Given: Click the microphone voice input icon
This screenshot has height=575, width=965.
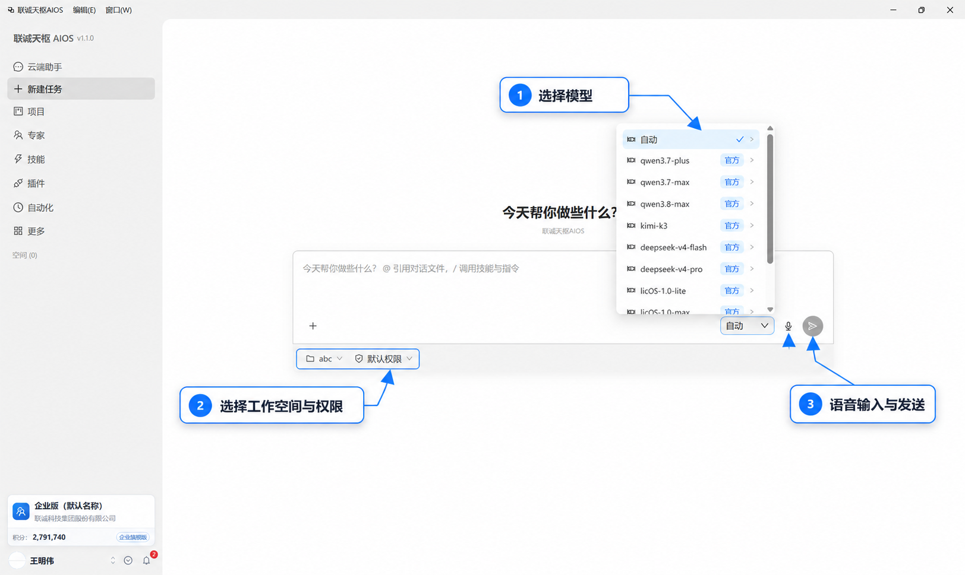Looking at the screenshot, I should click(789, 326).
